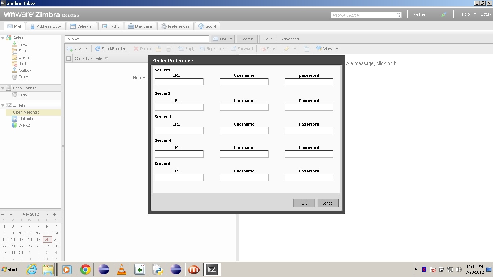Open the Outbox folder
This screenshot has width=493, height=277.
25,70
